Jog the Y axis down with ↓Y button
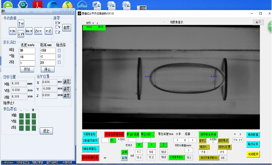The height and width of the screenshot is (165, 272). tap(21, 34)
